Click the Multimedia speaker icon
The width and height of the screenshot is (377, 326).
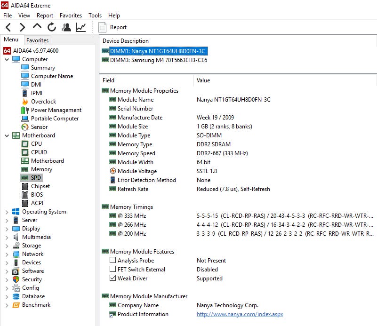[16, 237]
